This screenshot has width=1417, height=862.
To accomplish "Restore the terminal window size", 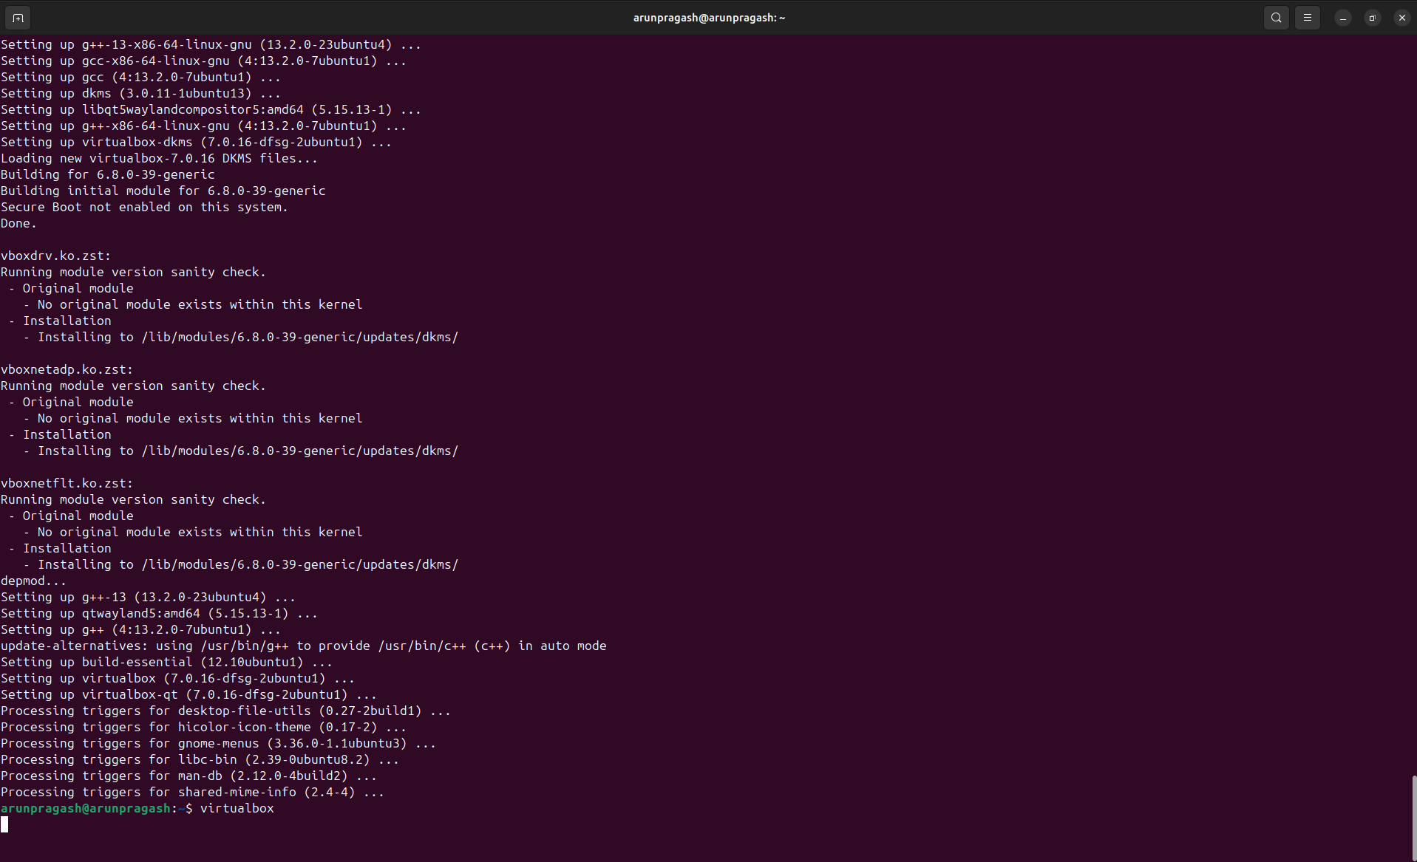I will pyautogui.click(x=1372, y=18).
